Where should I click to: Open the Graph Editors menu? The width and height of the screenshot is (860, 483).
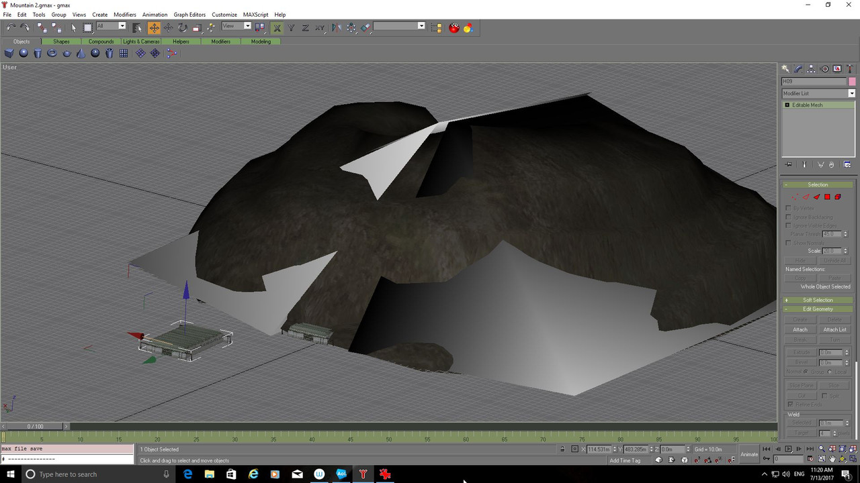[x=189, y=14]
